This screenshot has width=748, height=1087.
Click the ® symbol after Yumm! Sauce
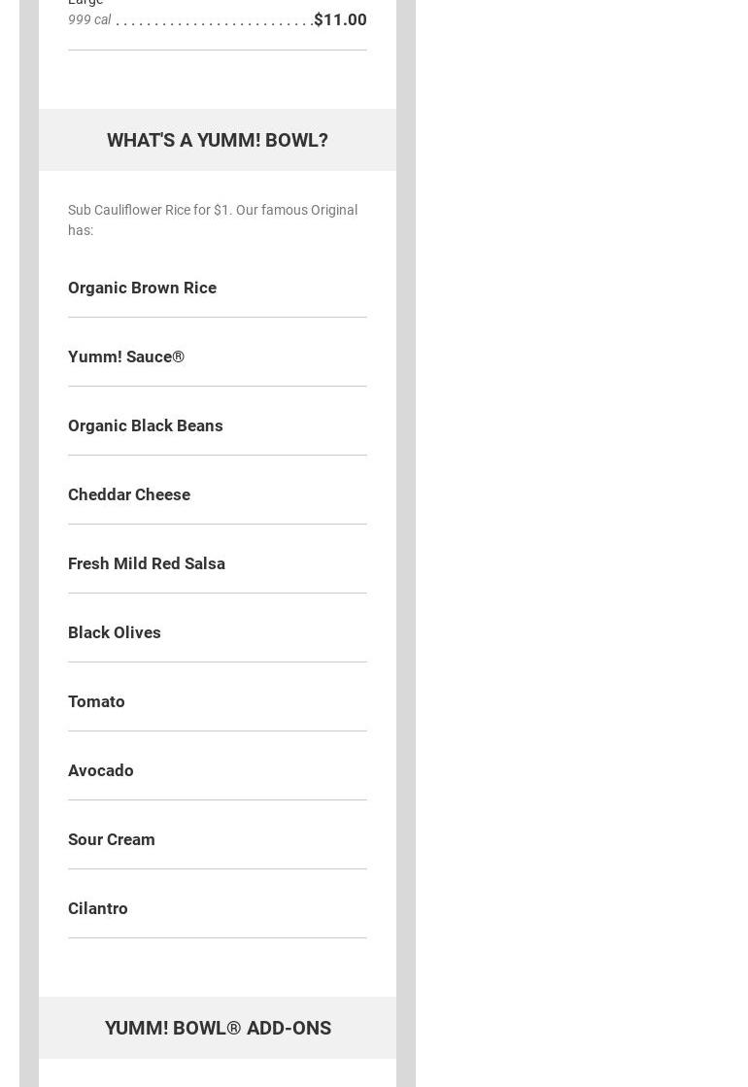[178, 357]
